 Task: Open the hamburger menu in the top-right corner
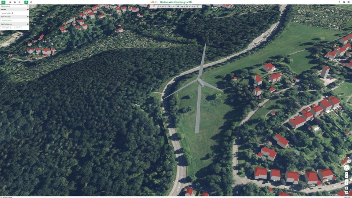click(349, 2)
